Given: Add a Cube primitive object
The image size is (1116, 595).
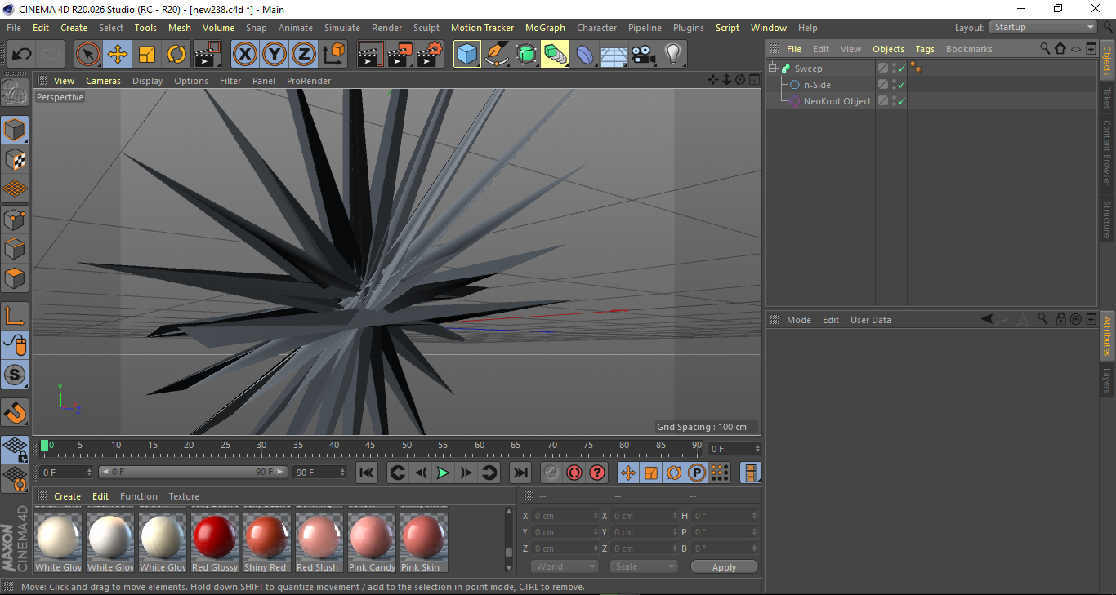Looking at the screenshot, I should 467,55.
